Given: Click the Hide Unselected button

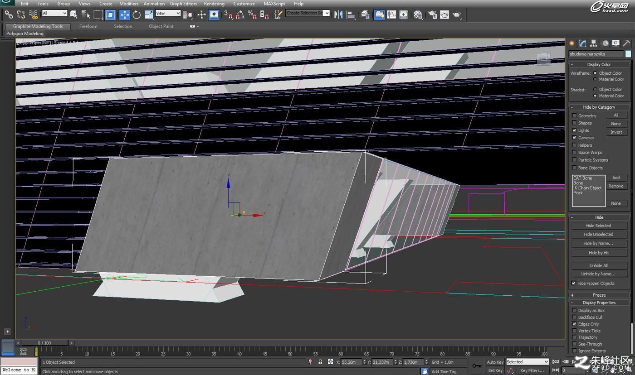Looking at the screenshot, I should pyautogui.click(x=598, y=234).
